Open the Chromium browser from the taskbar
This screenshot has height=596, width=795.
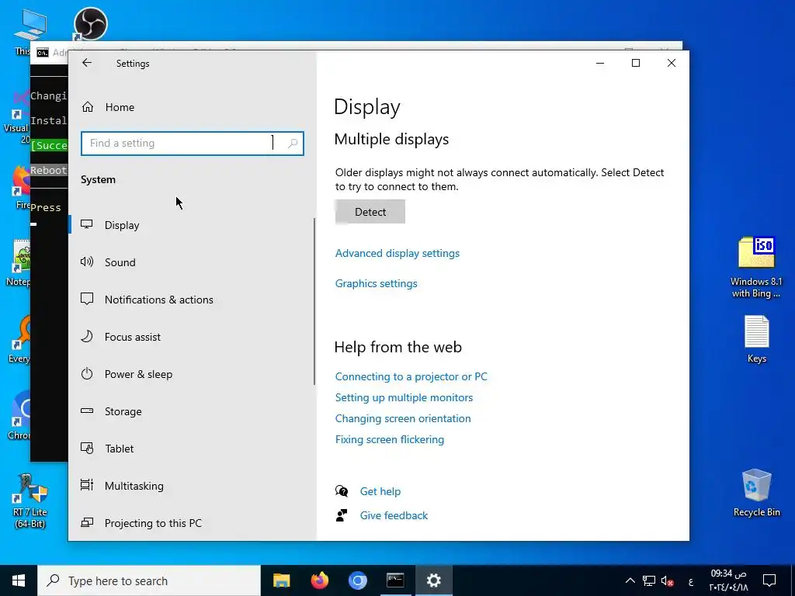coord(357,580)
